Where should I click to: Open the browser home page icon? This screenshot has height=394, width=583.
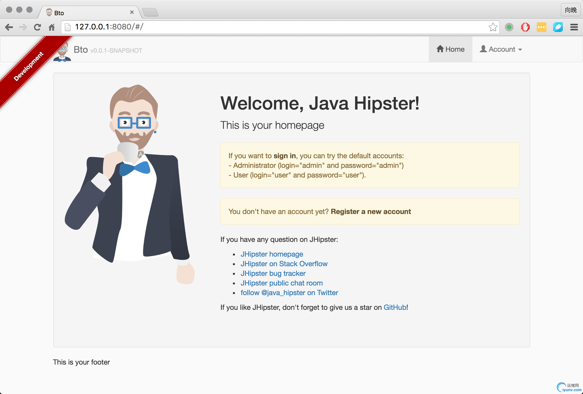tap(52, 27)
